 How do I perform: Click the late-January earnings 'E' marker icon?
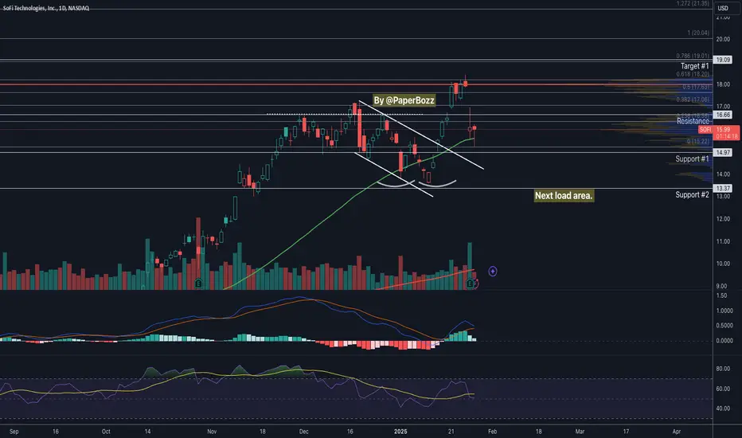tap(470, 284)
